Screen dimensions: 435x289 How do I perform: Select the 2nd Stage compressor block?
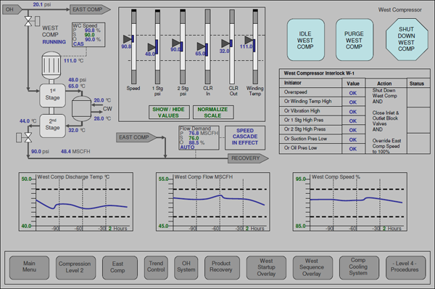pyautogui.click(x=52, y=126)
